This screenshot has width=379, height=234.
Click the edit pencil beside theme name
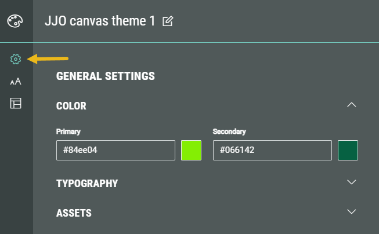[168, 21]
